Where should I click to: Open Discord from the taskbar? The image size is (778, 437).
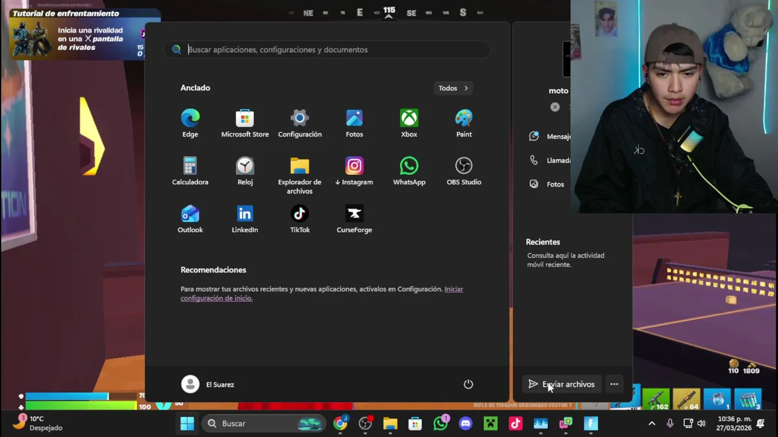(466, 424)
